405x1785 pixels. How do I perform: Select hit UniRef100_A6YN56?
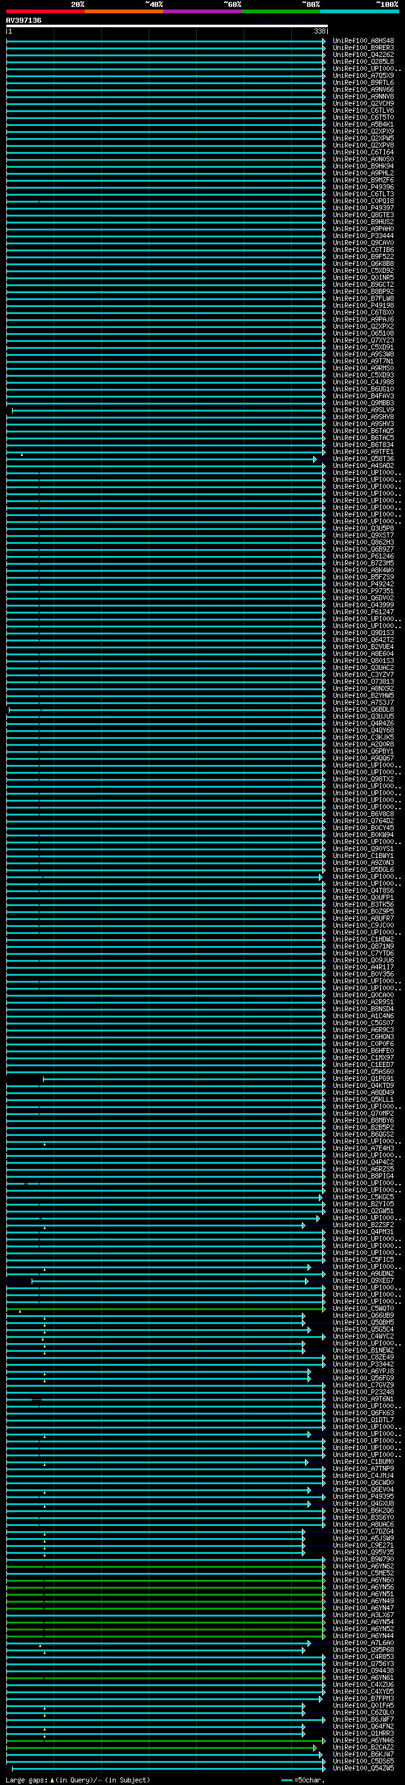[x=363, y=1587]
